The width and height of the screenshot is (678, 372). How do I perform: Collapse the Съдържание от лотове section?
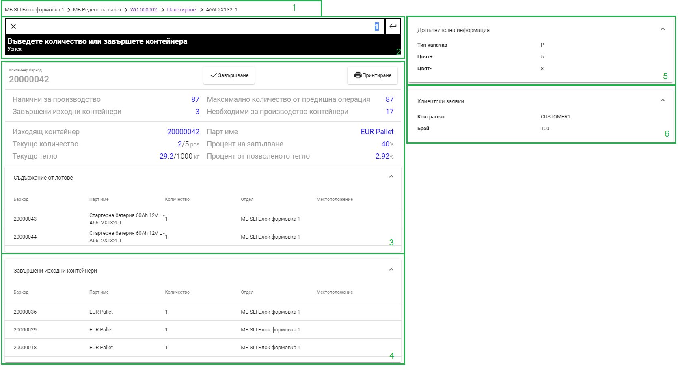[x=391, y=176]
